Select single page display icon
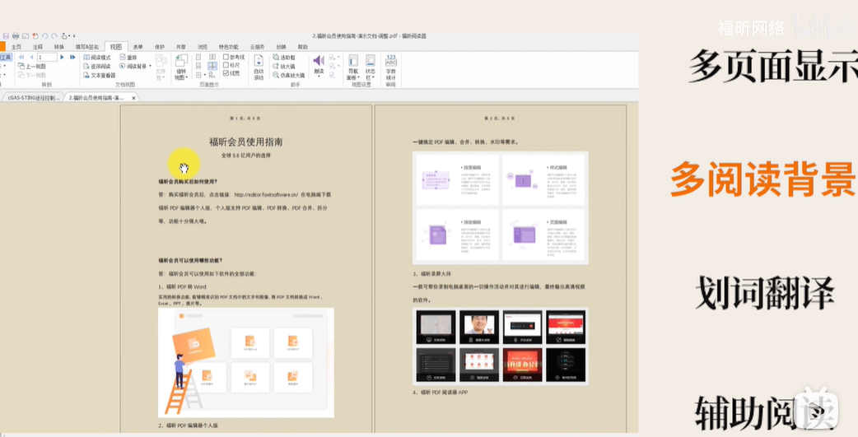The image size is (858, 437). (x=198, y=57)
